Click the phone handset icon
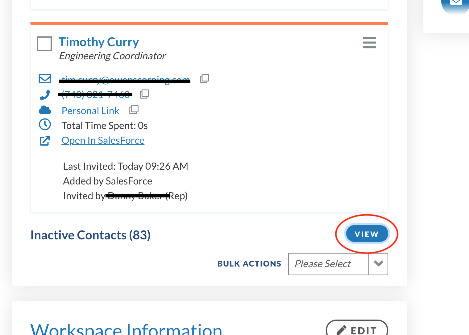This screenshot has height=335, width=469. point(45,95)
